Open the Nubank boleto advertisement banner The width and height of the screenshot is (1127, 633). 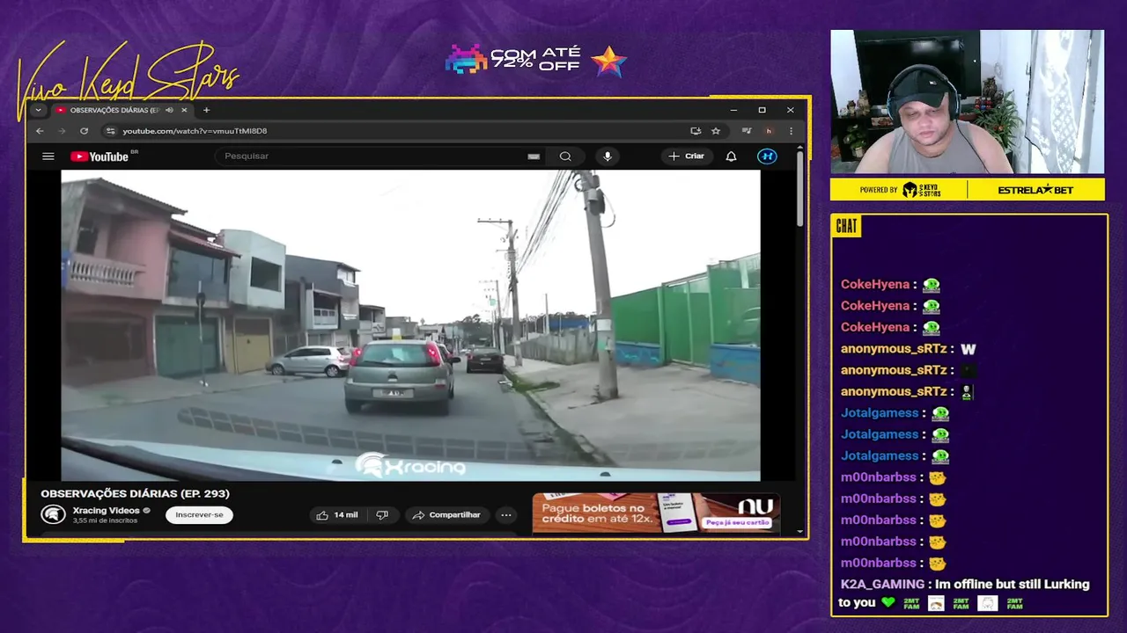pyautogui.click(x=656, y=513)
